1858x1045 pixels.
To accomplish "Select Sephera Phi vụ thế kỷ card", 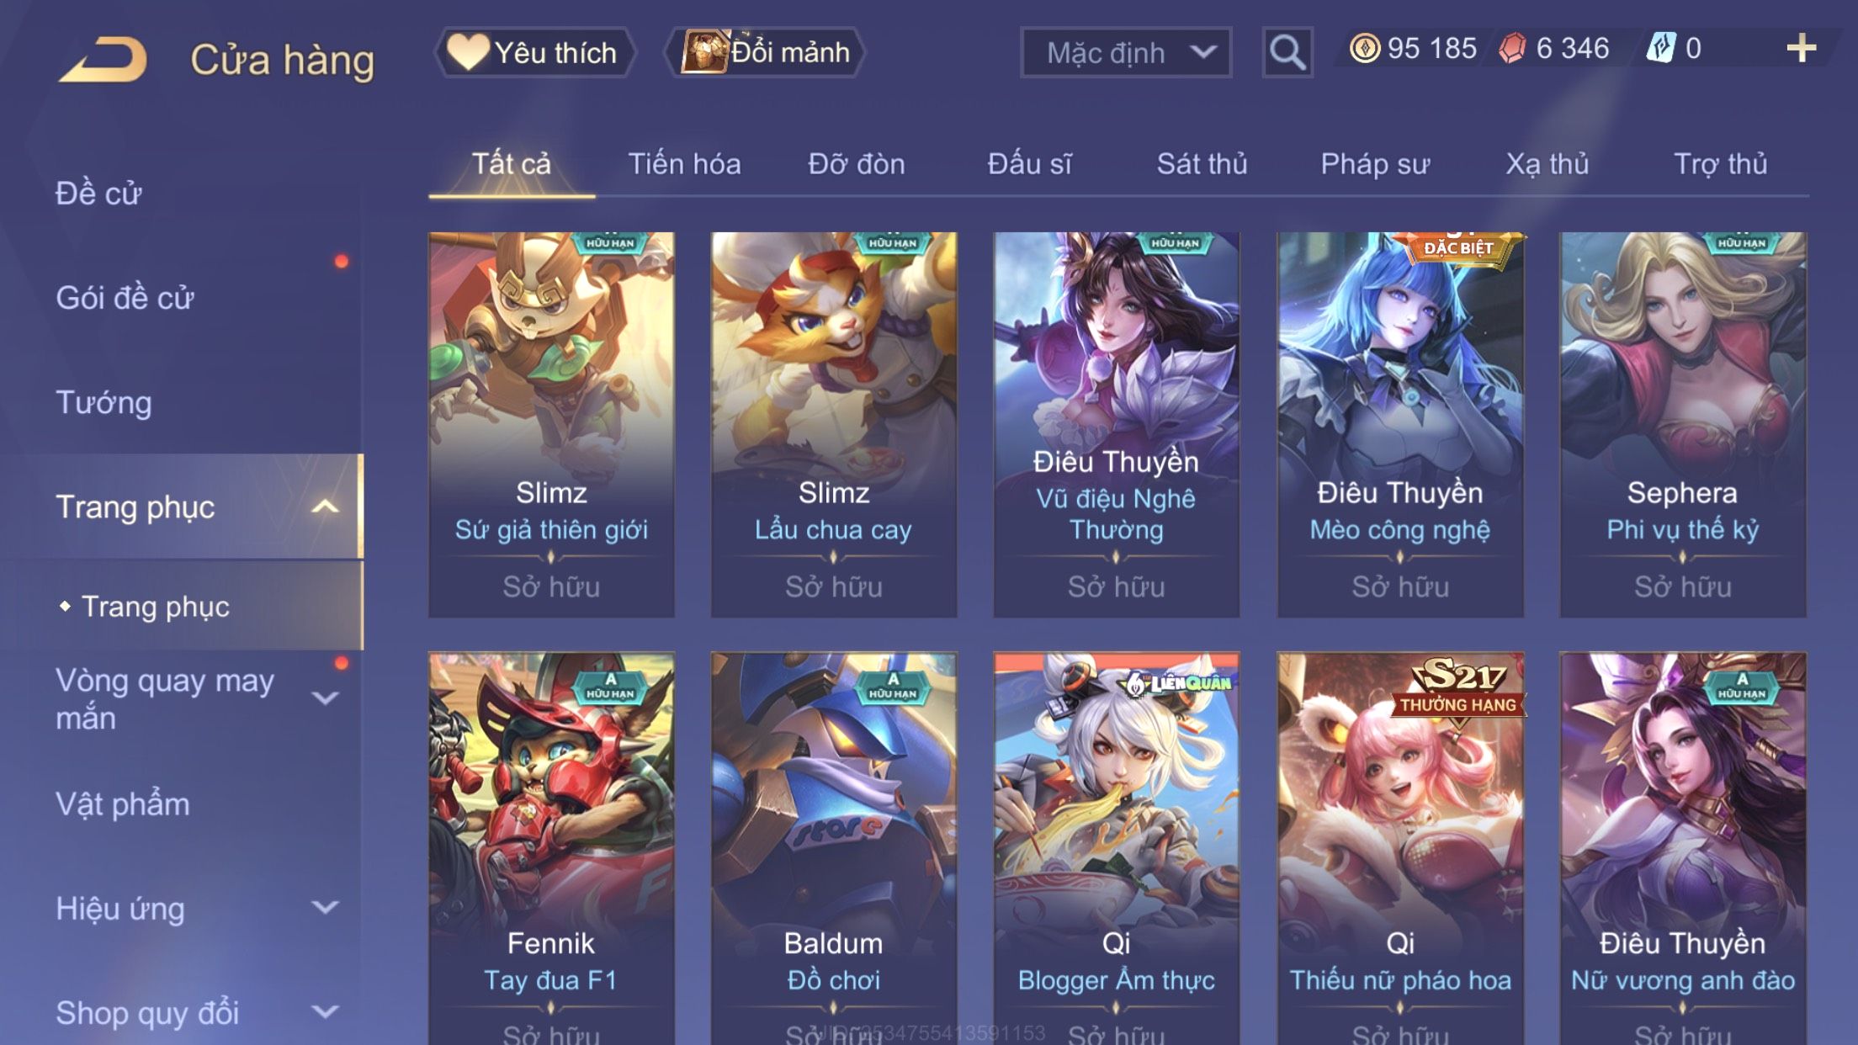I will coord(1682,425).
